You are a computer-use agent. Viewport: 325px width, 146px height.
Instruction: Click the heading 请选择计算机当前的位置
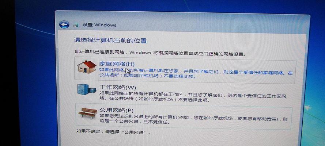pos(110,40)
